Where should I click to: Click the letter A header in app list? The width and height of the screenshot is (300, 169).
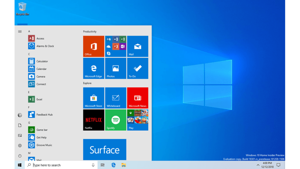(x=29, y=31)
